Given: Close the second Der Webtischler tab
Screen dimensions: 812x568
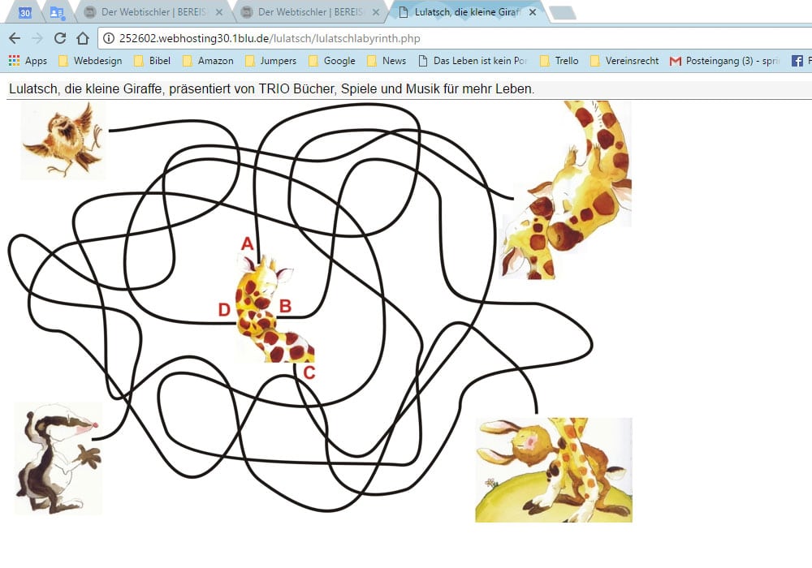Looking at the screenshot, I should tap(376, 12).
